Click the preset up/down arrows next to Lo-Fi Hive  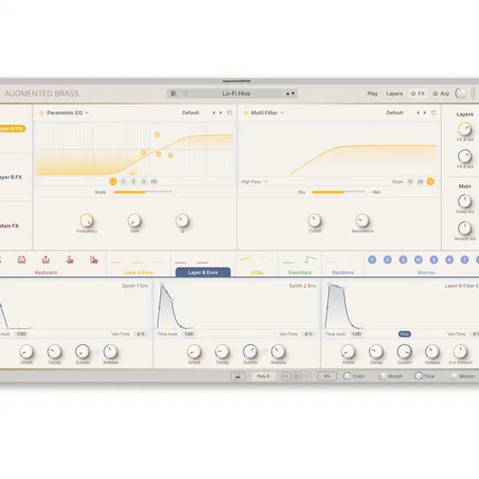[290, 94]
